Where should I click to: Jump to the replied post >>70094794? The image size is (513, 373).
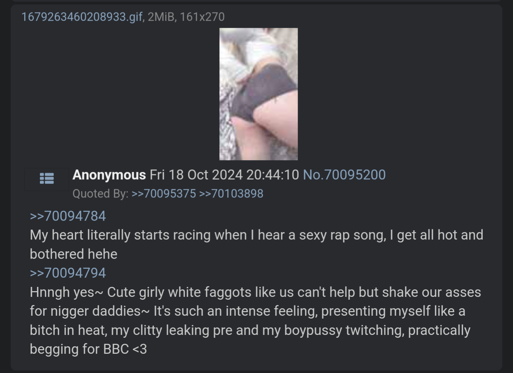coord(68,273)
